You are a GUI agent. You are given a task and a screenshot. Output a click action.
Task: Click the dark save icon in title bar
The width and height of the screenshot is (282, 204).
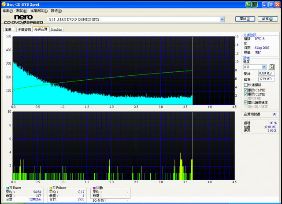255,4
